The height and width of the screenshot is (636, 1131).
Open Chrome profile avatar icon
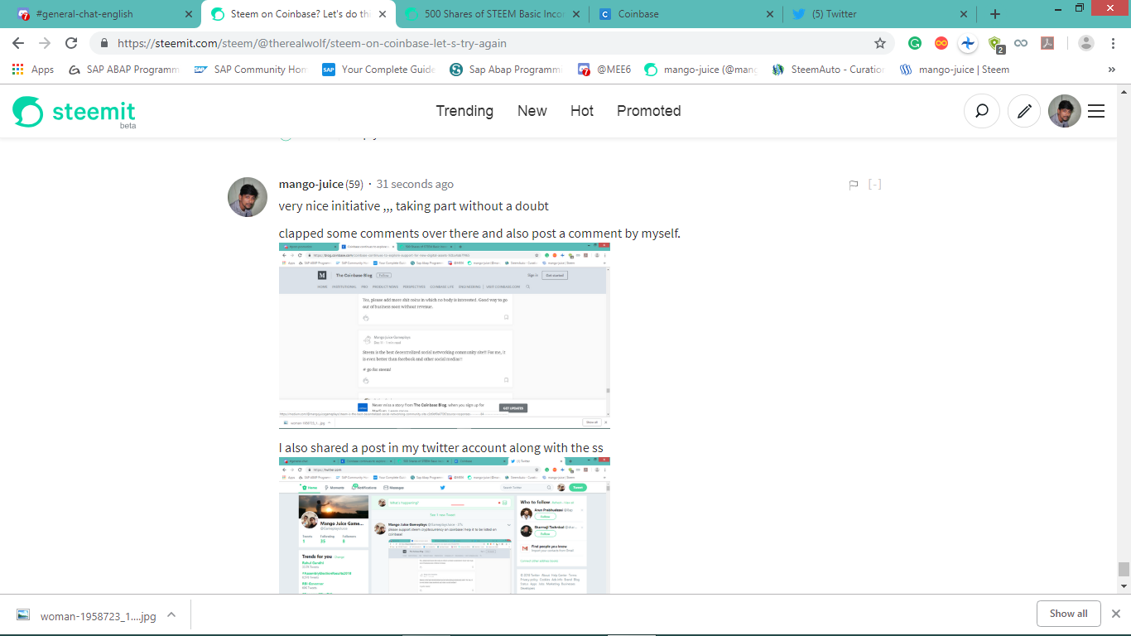coord(1086,43)
